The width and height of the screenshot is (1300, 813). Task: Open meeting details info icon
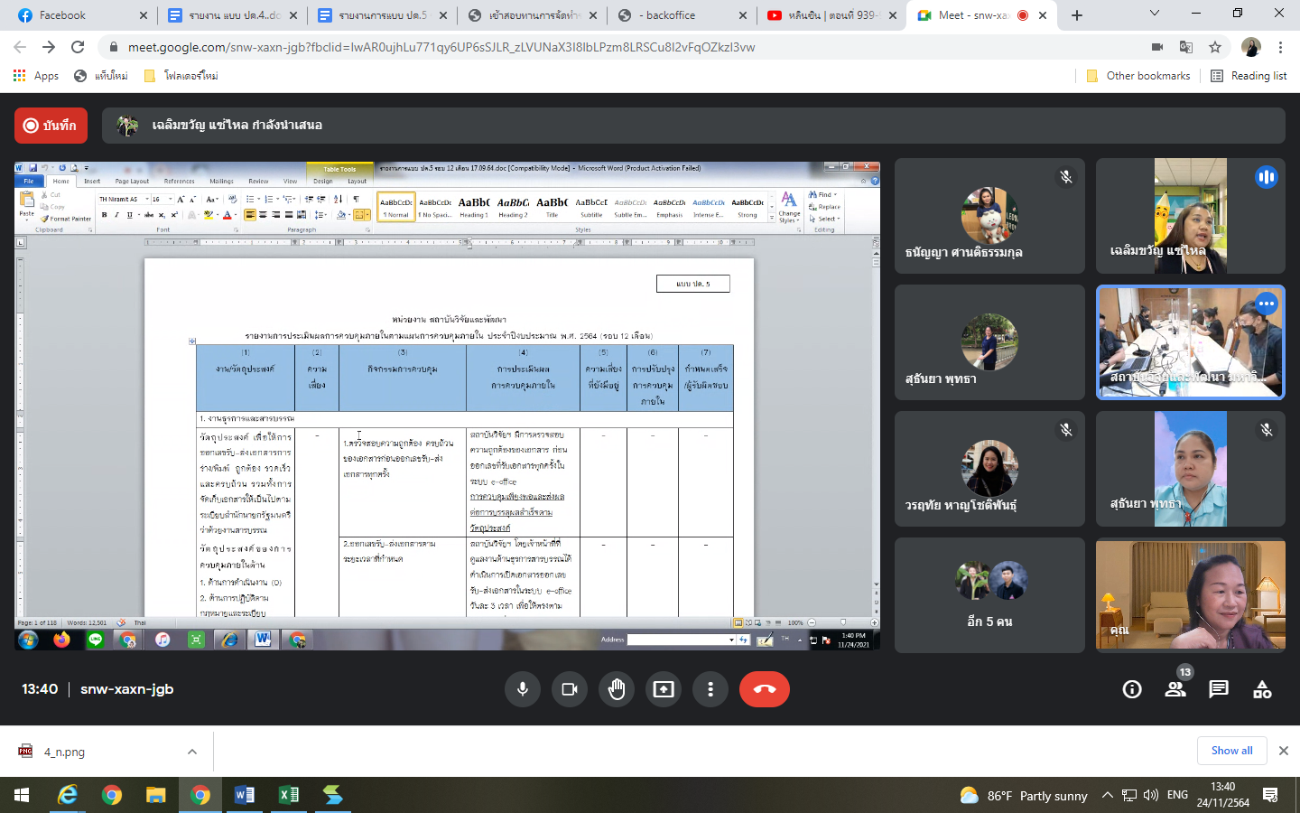pos(1131,689)
